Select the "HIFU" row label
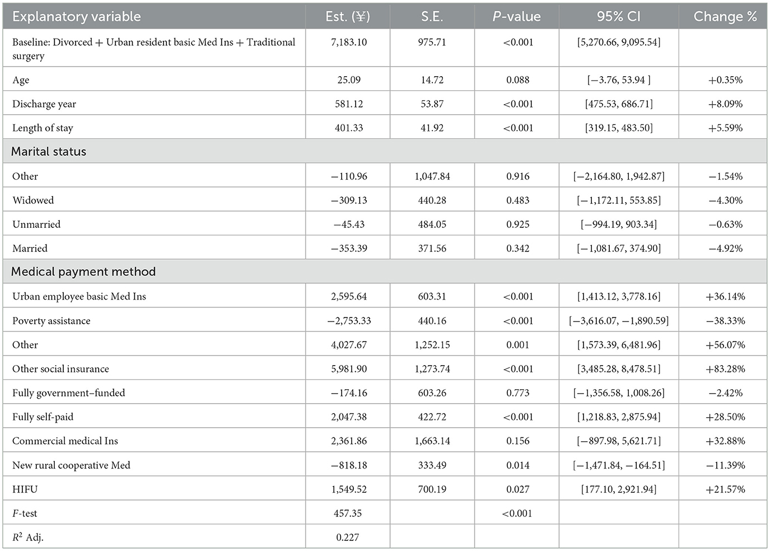 tap(25, 489)
